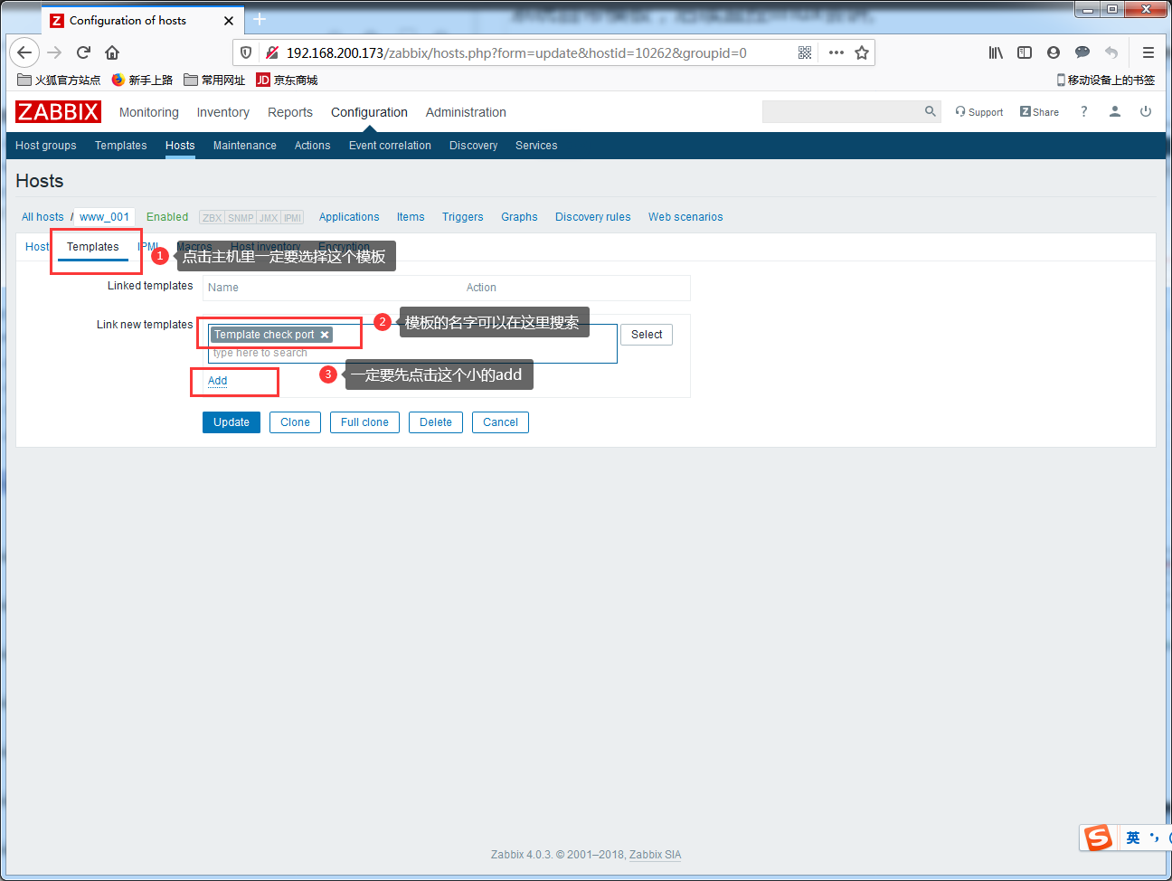Open the 京东商城 bookmark
The image size is (1172, 881).
click(x=287, y=80)
